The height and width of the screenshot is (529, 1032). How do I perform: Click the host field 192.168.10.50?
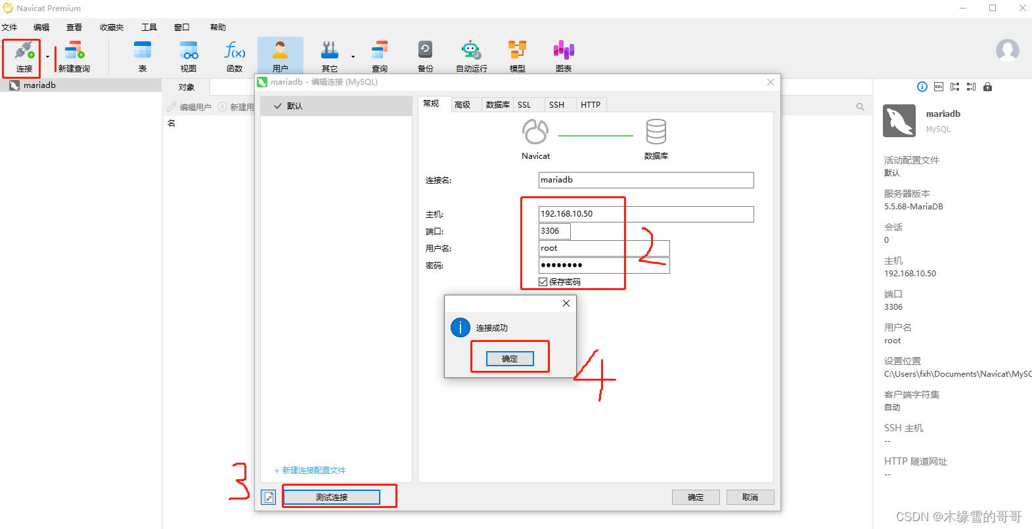point(646,214)
